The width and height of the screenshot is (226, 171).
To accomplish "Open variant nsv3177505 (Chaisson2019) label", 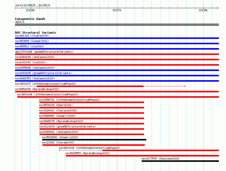I will [x=160, y=159].
